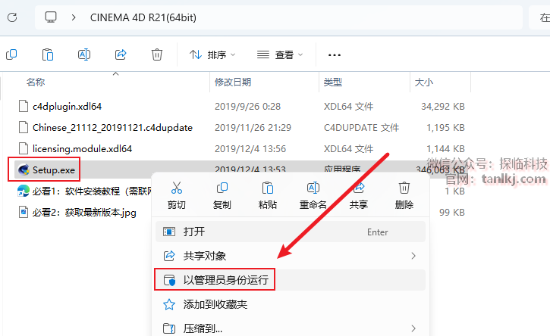Click 1,144 KB size cell
Image resolution: width=550 pixels, height=336 pixels.
(x=445, y=149)
